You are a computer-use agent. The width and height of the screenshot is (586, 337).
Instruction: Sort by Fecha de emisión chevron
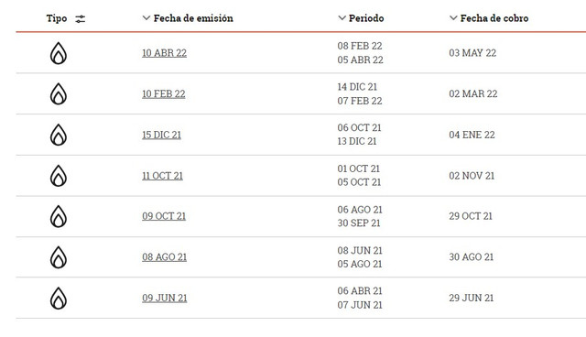pos(146,18)
